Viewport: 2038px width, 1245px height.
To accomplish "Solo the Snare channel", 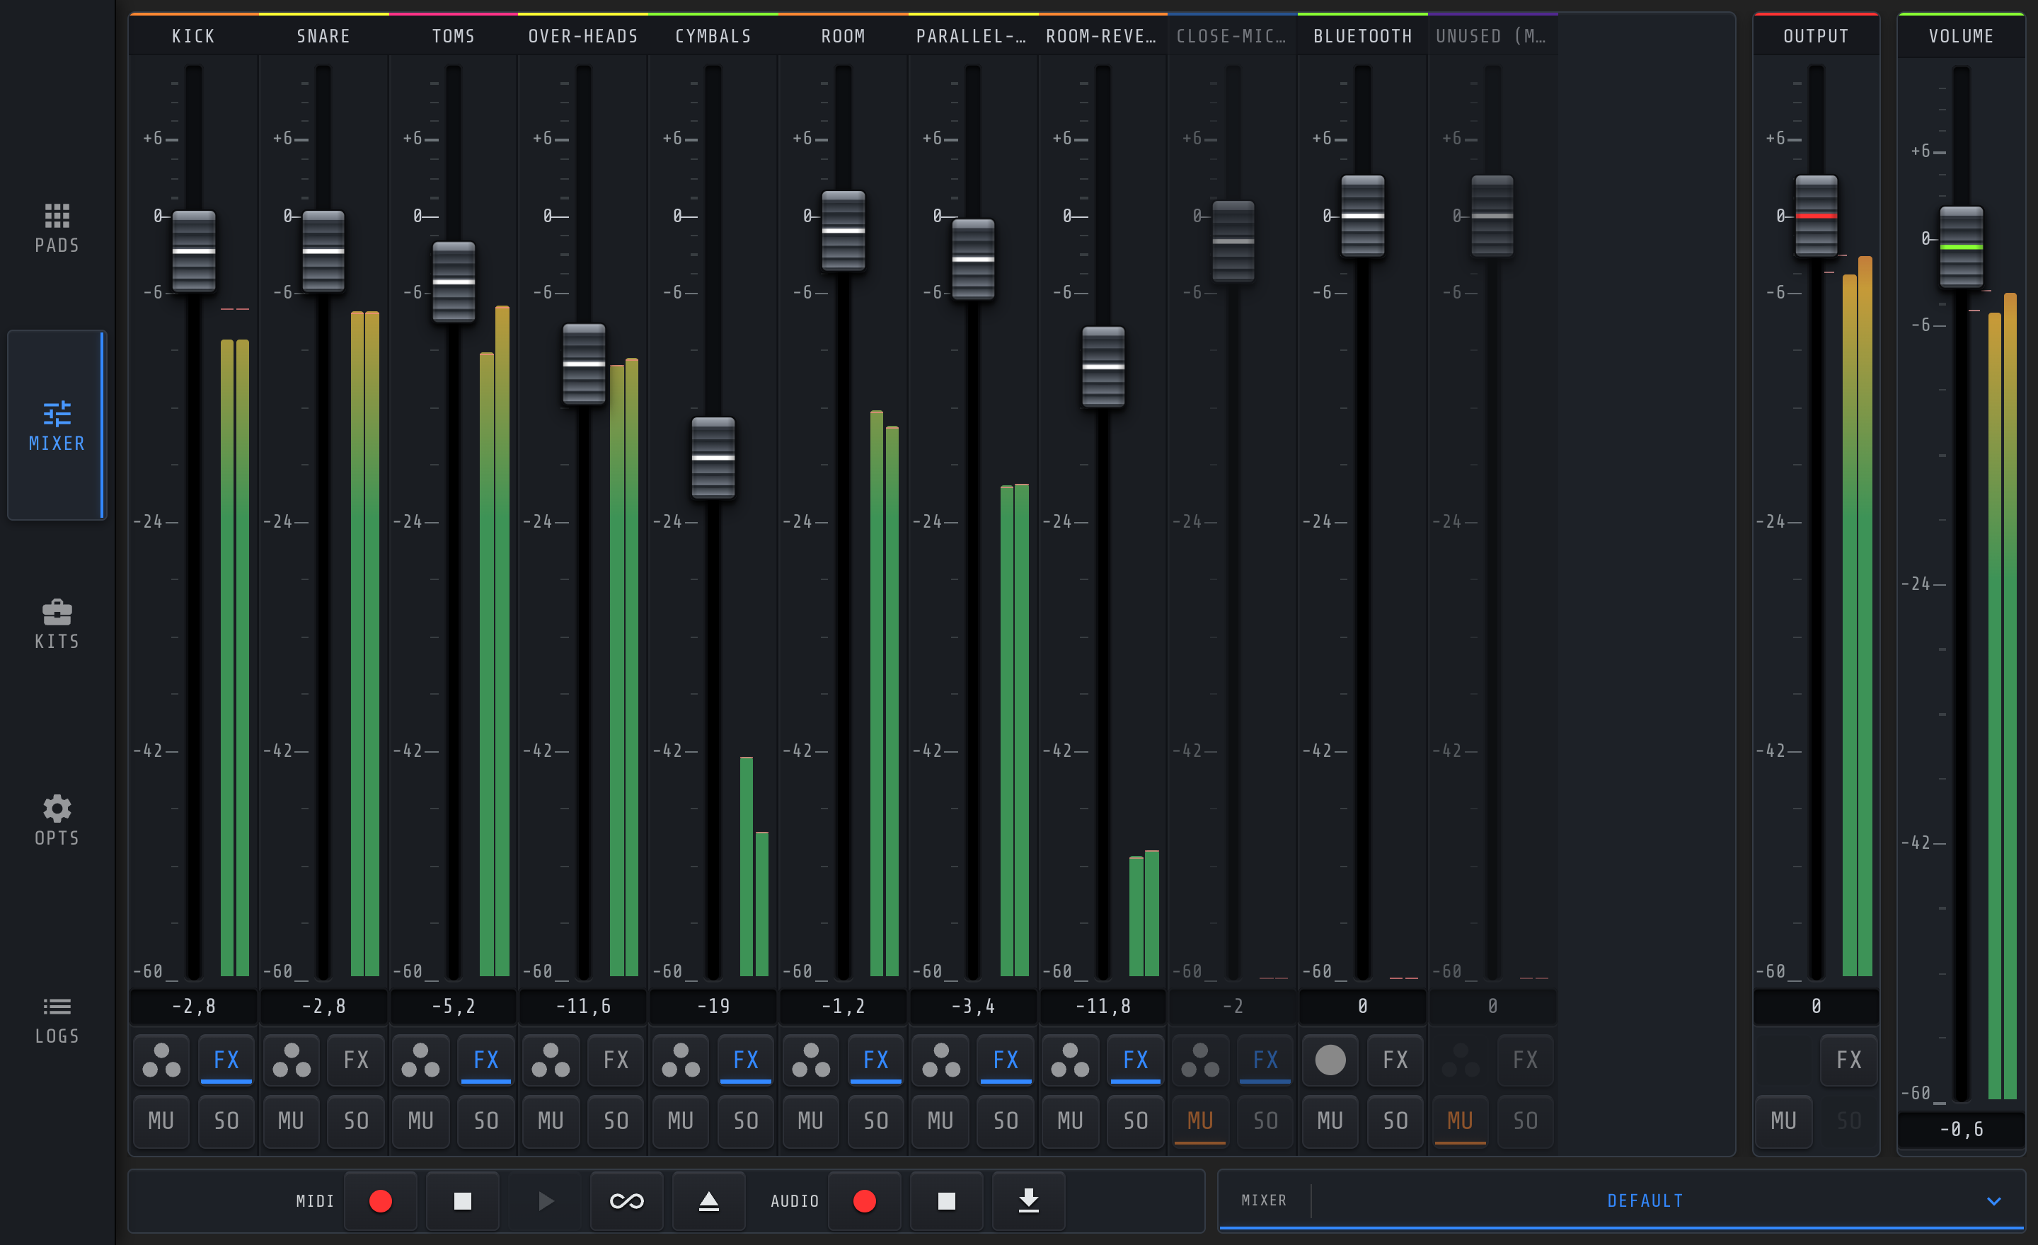I will pyautogui.click(x=357, y=1121).
